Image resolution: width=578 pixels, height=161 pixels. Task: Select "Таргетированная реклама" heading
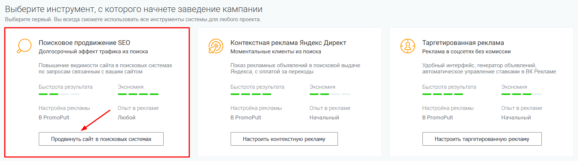[463, 43]
